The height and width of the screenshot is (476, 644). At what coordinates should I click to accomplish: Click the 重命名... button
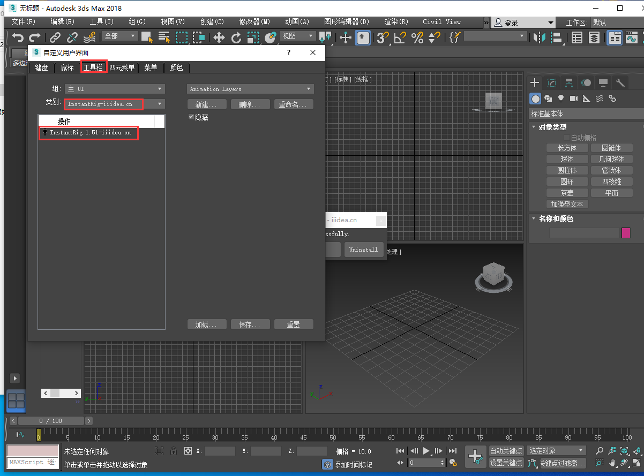(294, 104)
